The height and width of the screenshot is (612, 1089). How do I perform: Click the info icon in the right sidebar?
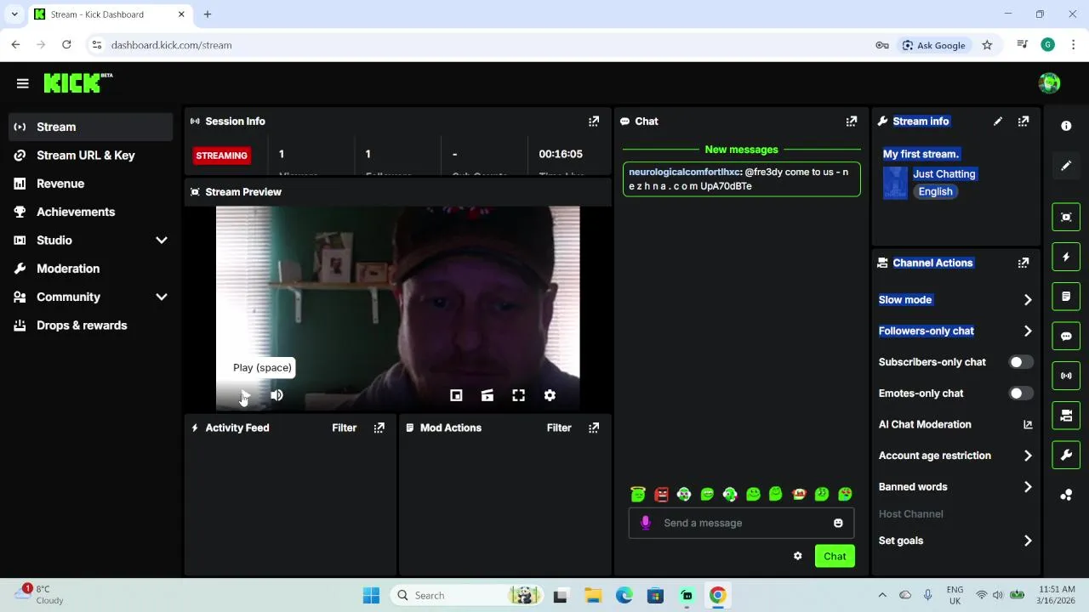point(1066,126)
